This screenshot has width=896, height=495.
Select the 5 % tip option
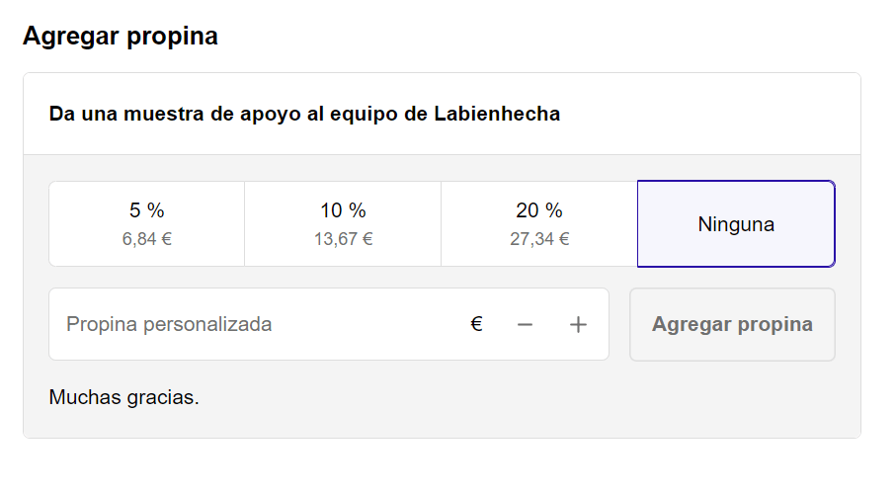(147, 224)
